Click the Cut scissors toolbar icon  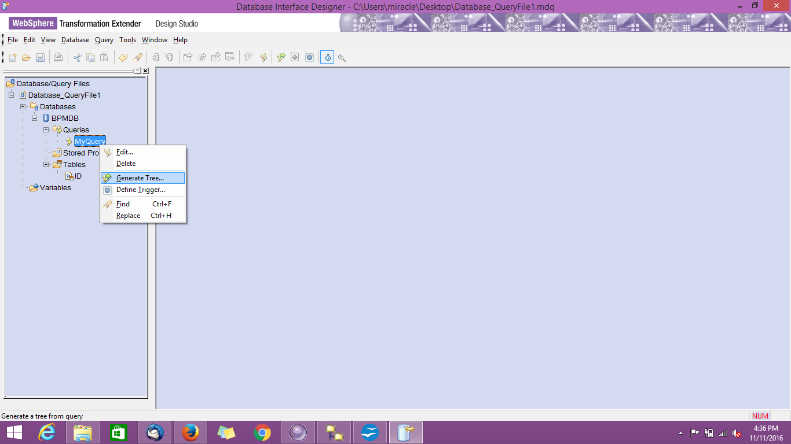click(77, 57)
